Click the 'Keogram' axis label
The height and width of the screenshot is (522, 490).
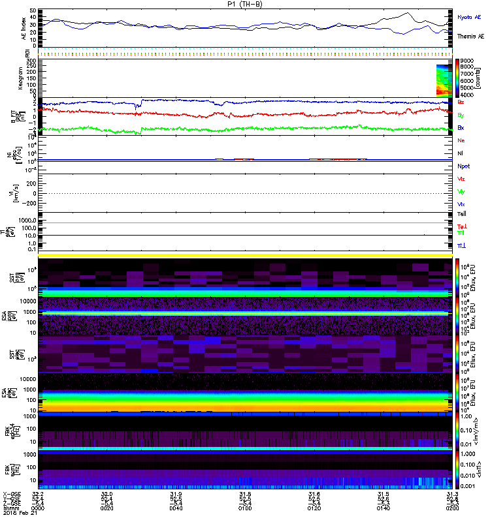coord(20,78)
